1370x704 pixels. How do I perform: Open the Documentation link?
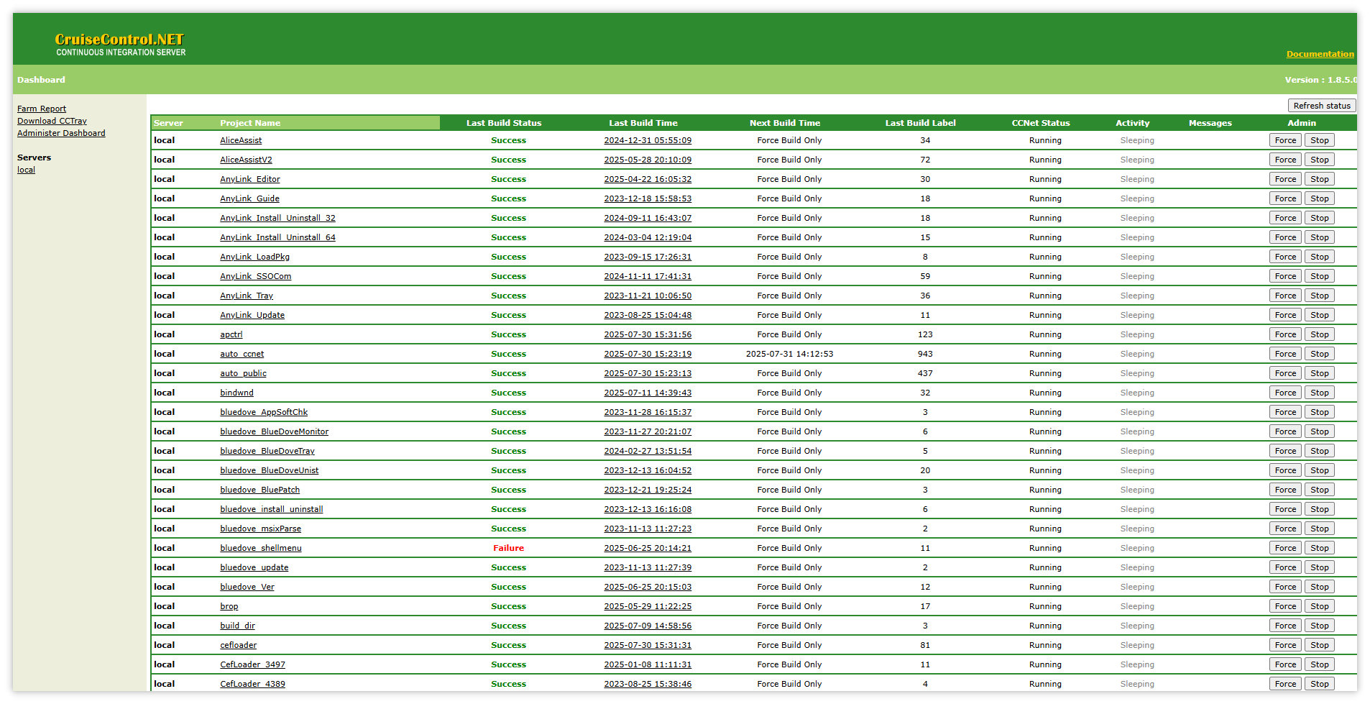pyautogui.click(x=1320, y=54)
